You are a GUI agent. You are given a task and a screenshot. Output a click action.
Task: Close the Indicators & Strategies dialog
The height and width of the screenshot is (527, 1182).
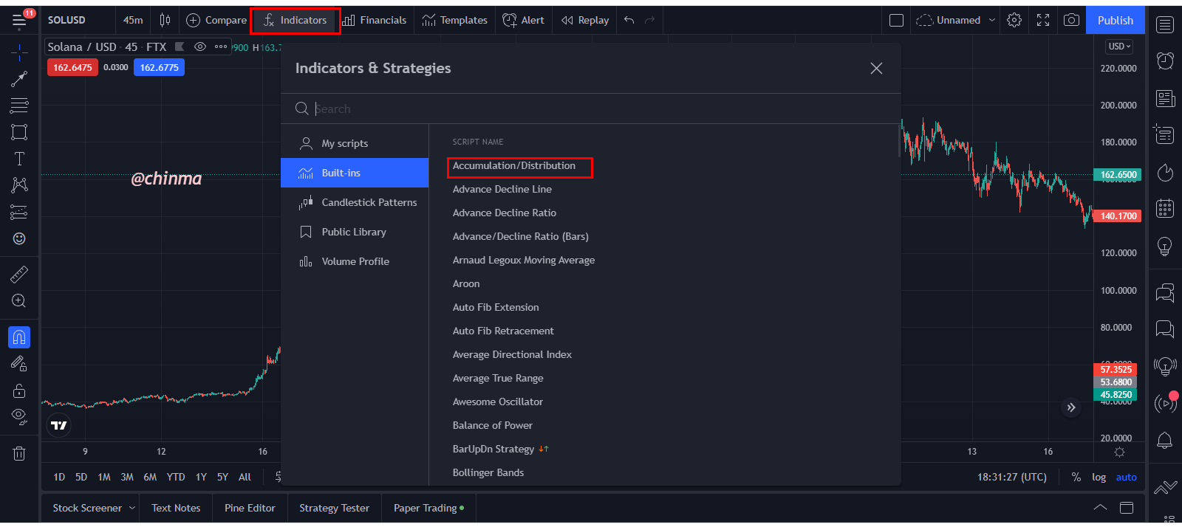(x=876, y=68)
